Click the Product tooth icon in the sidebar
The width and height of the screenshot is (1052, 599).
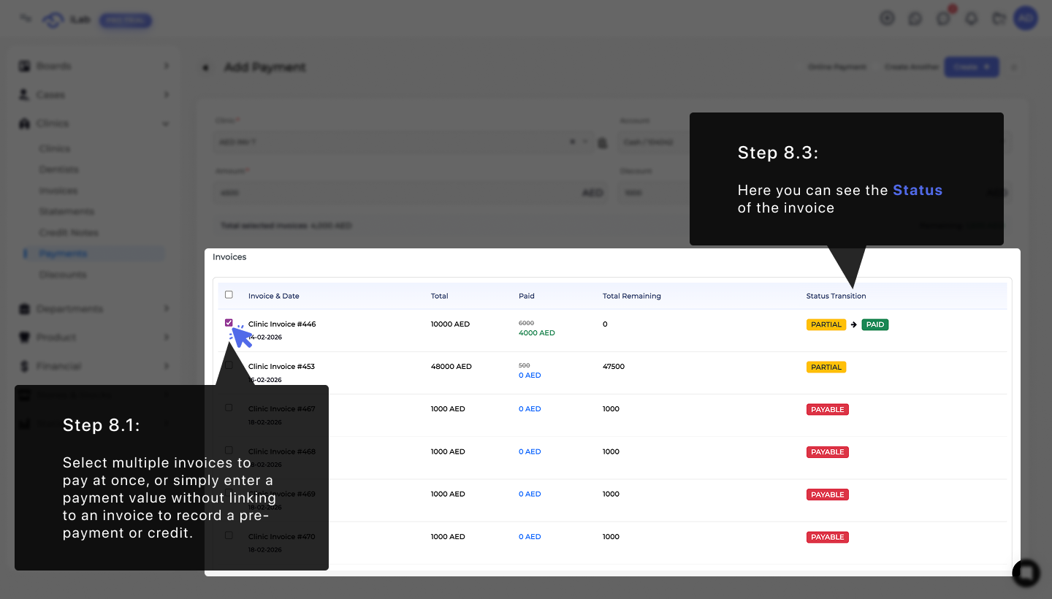click(25, 337)
